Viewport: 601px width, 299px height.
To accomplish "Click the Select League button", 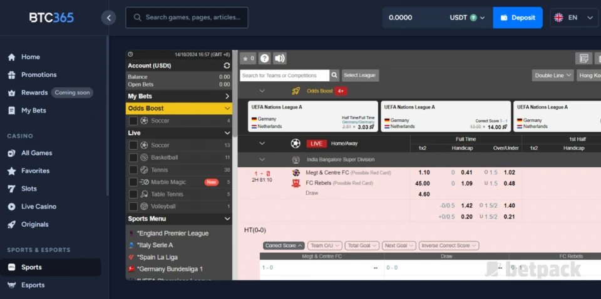I will point(360,76).
